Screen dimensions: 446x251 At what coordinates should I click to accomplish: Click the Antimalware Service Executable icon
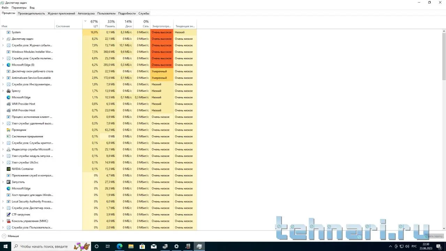pos(9,78)
